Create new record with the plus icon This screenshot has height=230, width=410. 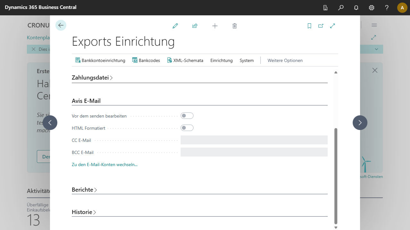pos(215,26)
